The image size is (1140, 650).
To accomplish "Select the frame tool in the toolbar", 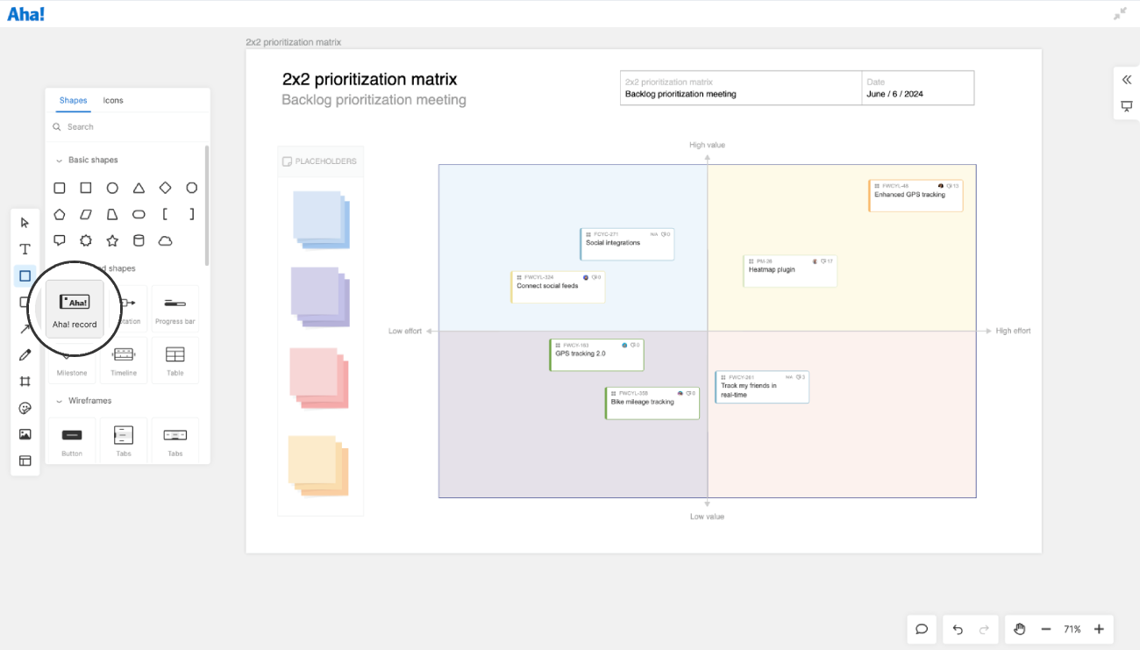I will (x=25, y=381).
